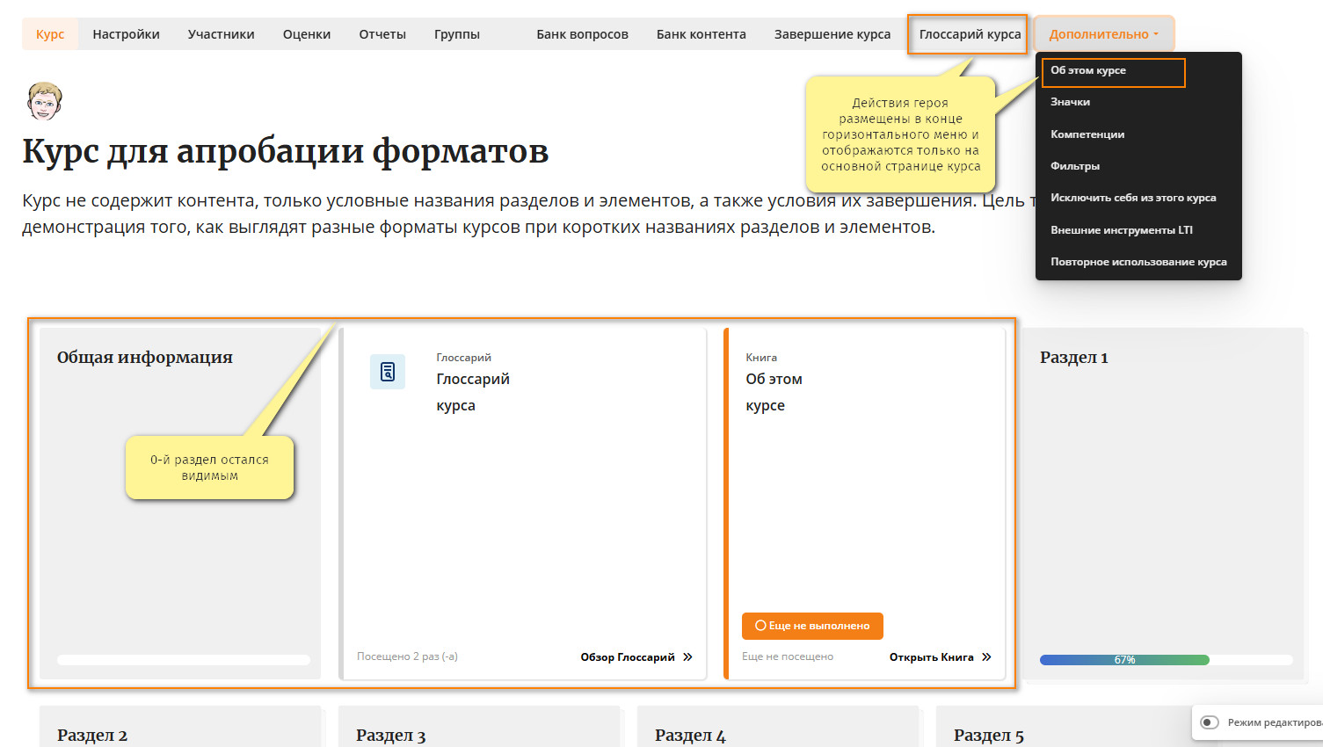Select Значки menu entry

[1070, 102]
